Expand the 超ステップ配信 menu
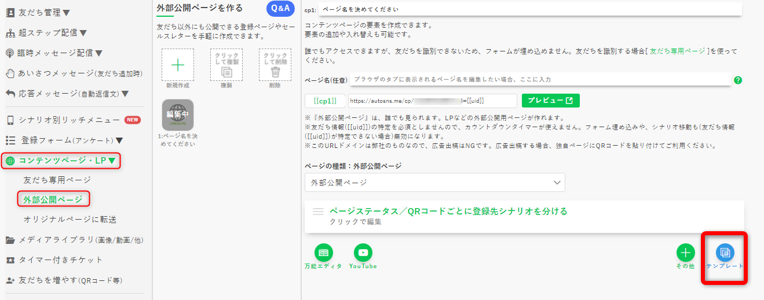This screenshot has width=764, height=300. point(46,33)
